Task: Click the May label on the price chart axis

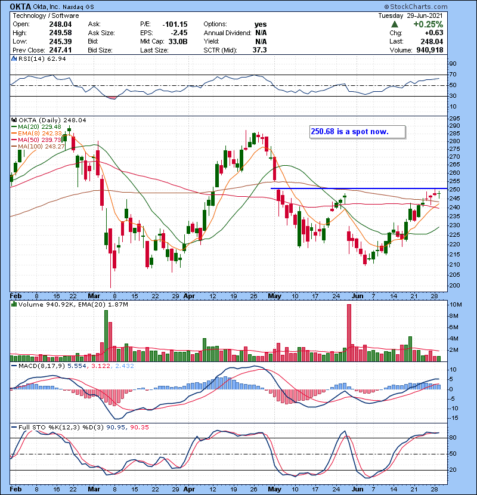Action: click(x=274, y=296)
